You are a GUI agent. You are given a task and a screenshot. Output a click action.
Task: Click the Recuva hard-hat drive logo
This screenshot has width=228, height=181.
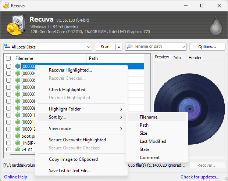click(15, 25)
